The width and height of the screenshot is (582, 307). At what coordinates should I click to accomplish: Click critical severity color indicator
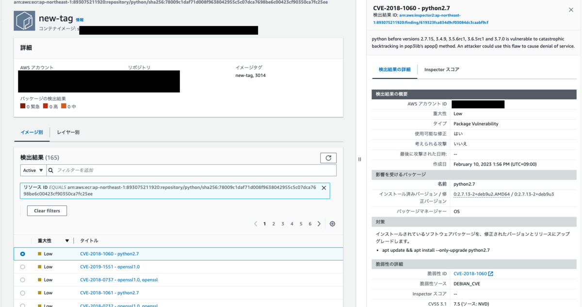coord(23,106)
